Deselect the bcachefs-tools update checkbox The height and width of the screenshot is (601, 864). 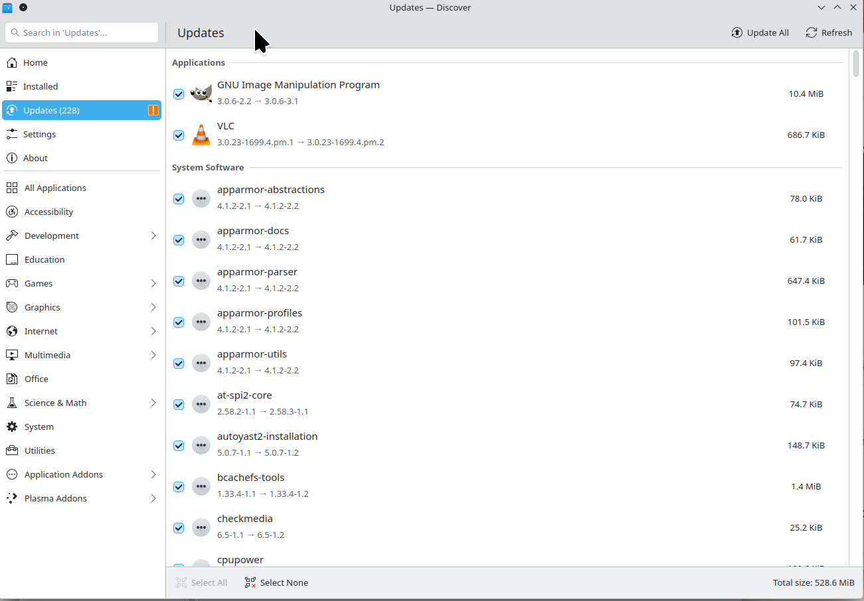tap(179, 487)
